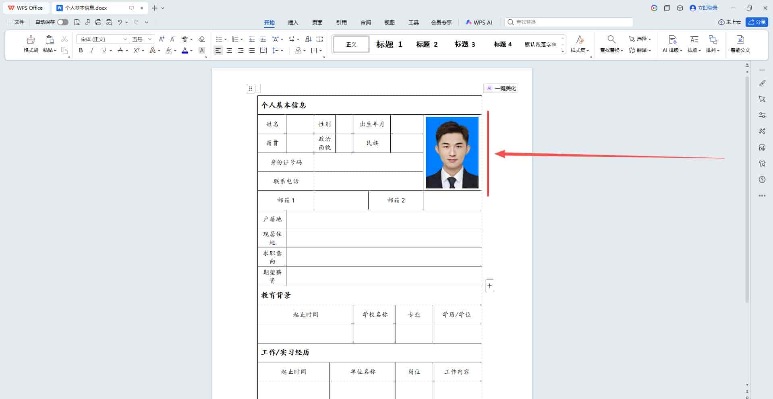Click the strikethrough text icon
The image size is (773, 399).
[x=120, y=50]
